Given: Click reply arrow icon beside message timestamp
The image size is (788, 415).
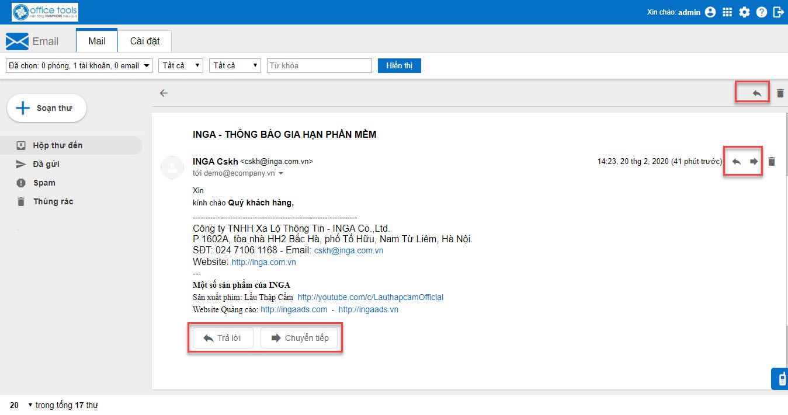Looking at the screenshot, I should click(x=737, y=162).
